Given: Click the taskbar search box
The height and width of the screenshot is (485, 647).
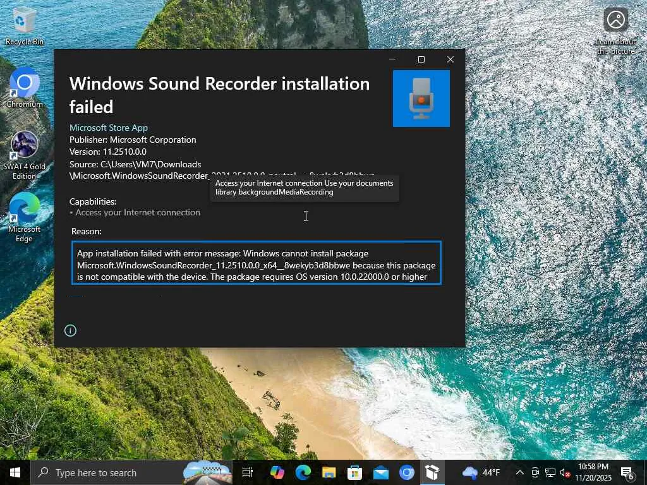Looking at the screenshot, I should (x=132, y=472).
